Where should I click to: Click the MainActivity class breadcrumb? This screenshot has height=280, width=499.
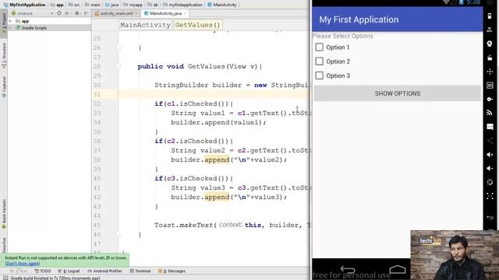pyautogui.click(x=222, y=5)
